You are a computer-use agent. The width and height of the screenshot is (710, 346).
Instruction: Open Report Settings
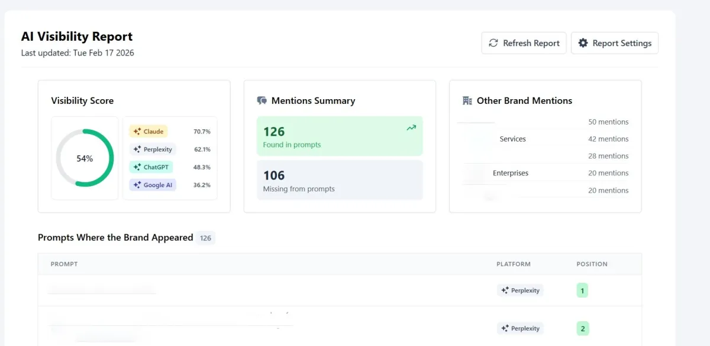click(614, 43)
